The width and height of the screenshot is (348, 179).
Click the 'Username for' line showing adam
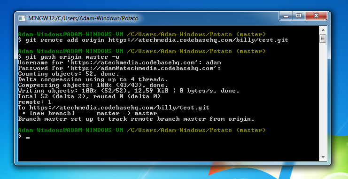coord(119,63)
